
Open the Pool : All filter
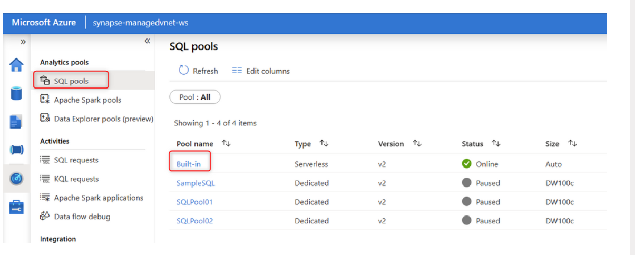point(195,97)
